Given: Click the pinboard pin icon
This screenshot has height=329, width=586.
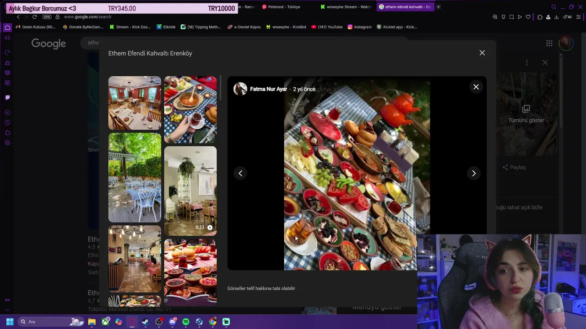Looking at the screenshot, I should click(x=503, y=17).
